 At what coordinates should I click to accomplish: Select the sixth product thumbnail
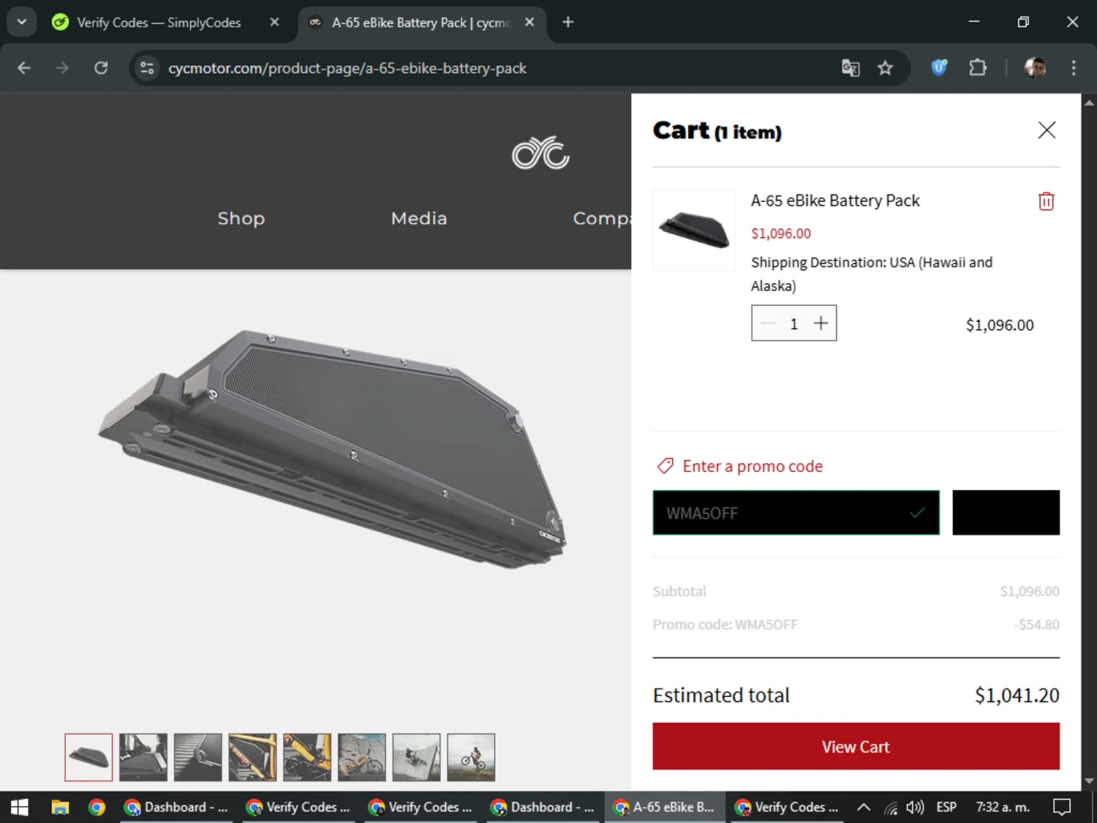[x=361, y=757]
